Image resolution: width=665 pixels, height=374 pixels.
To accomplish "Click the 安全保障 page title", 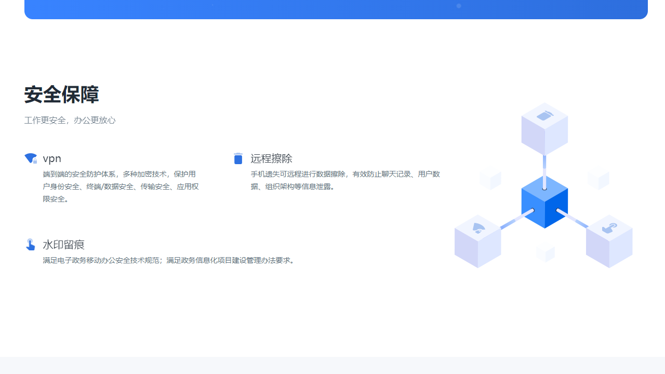I will [61, 95].
